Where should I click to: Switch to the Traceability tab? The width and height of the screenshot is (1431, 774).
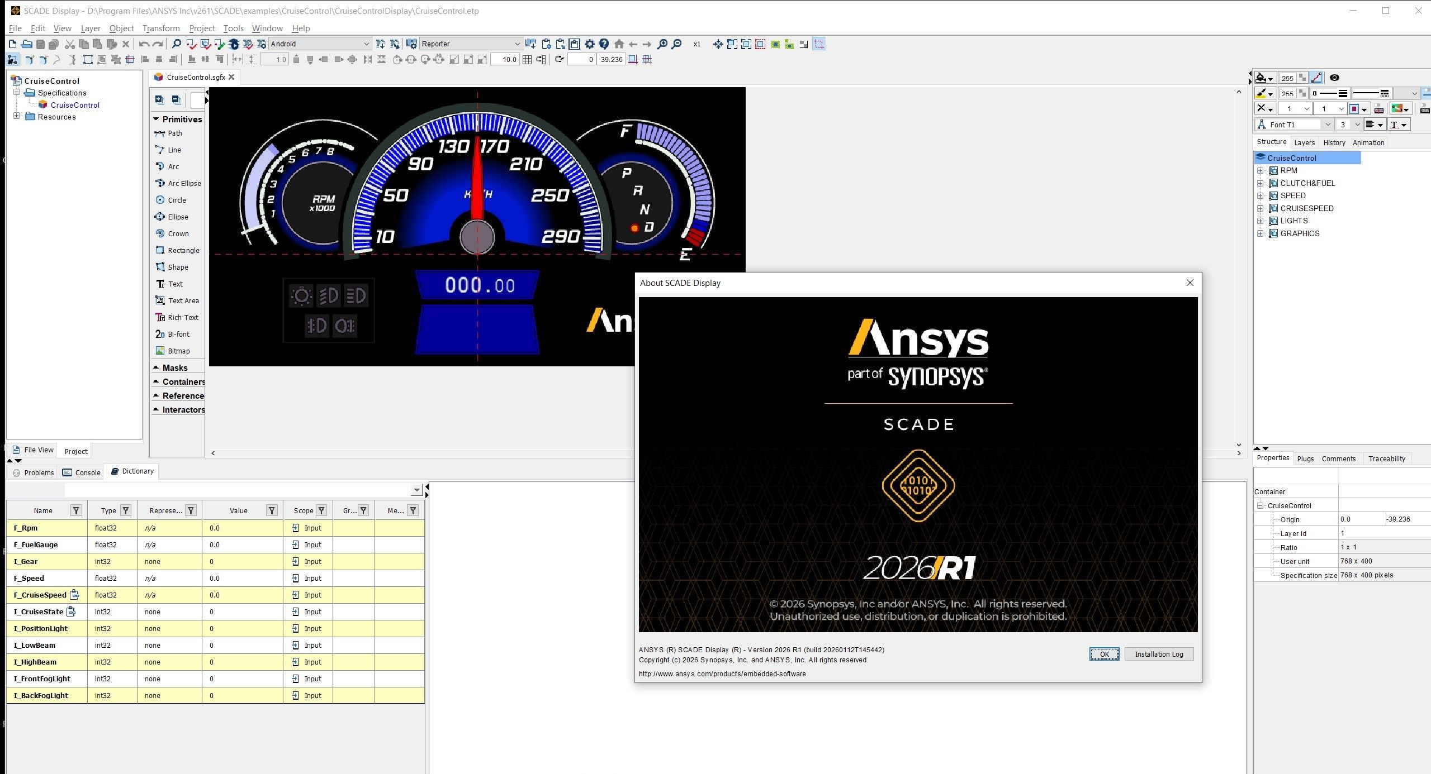pos(1386,458)
